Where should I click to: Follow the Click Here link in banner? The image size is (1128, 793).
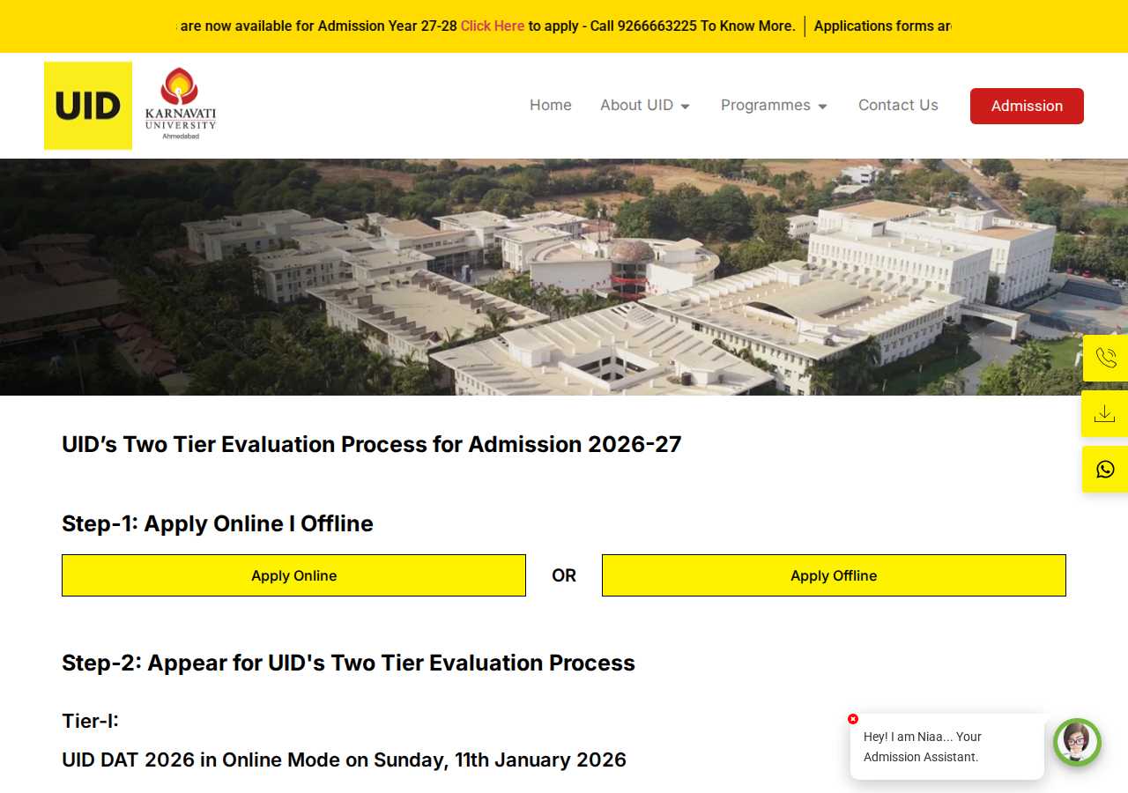click(493, 26)
